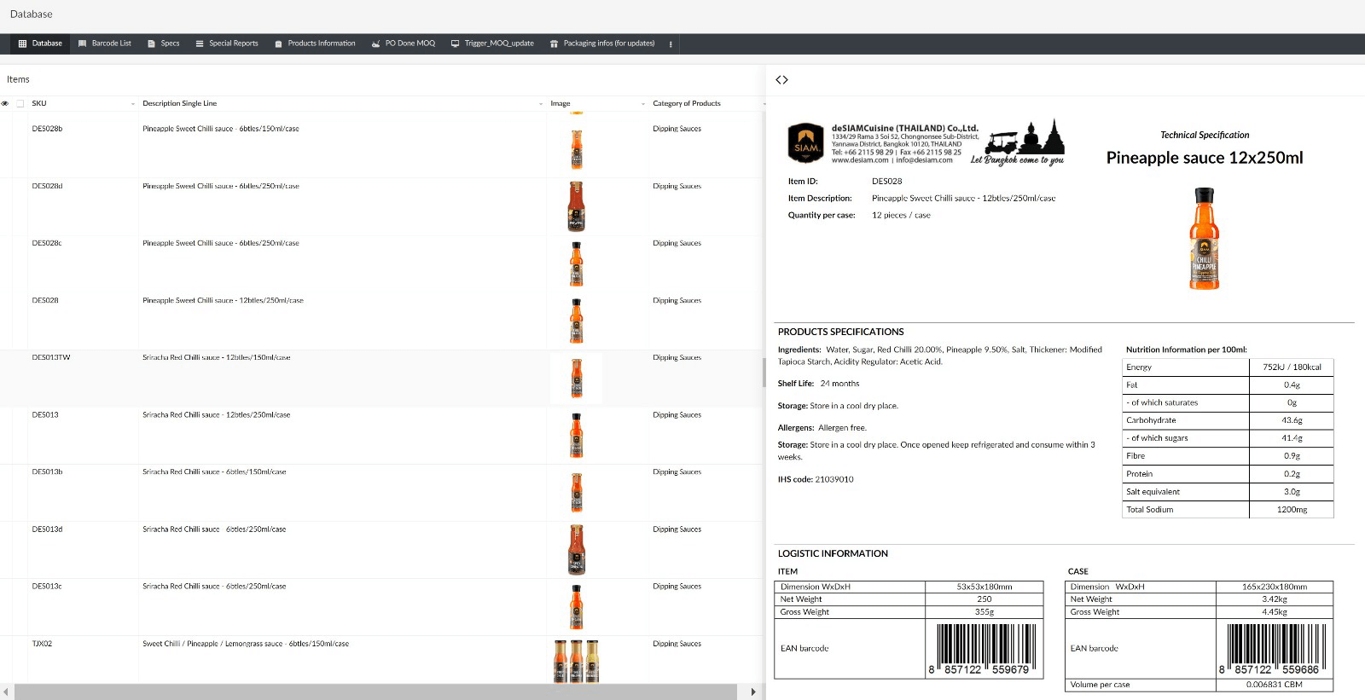This screenshot has height=700, width=1365.
Task: Click the PO Done MOQ tab's icon
Action: pyautogui.click(x=376, y=43)
